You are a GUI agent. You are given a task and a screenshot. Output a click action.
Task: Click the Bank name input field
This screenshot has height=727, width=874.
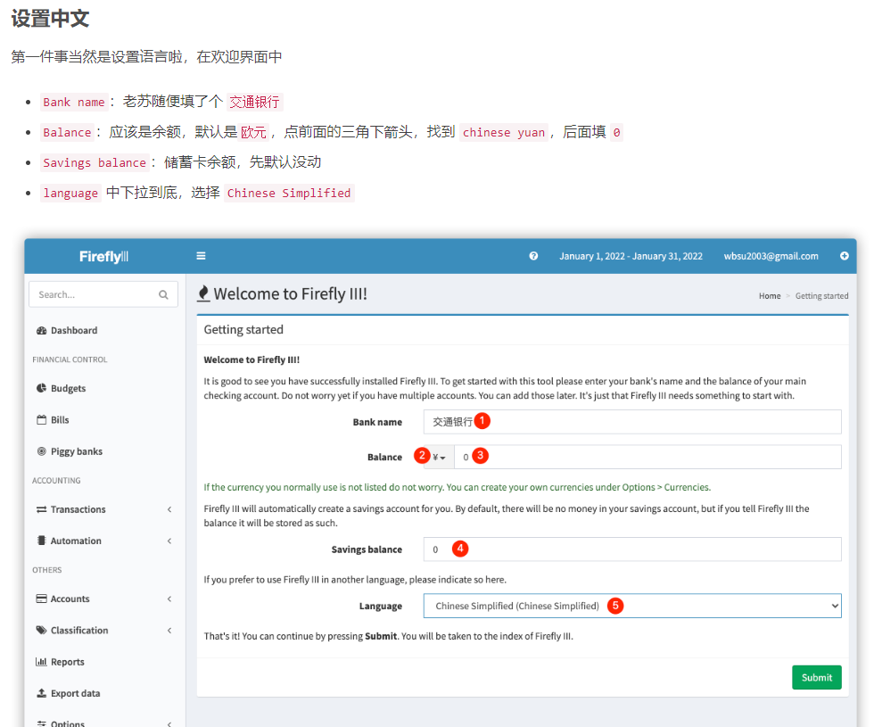pos(632,422)
